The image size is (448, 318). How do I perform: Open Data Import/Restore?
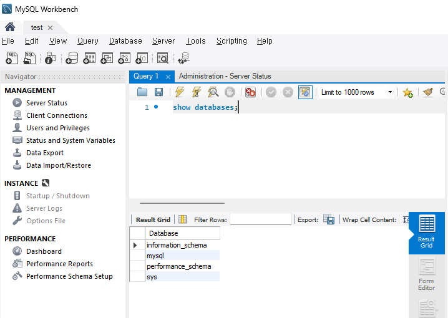(59, 166)
